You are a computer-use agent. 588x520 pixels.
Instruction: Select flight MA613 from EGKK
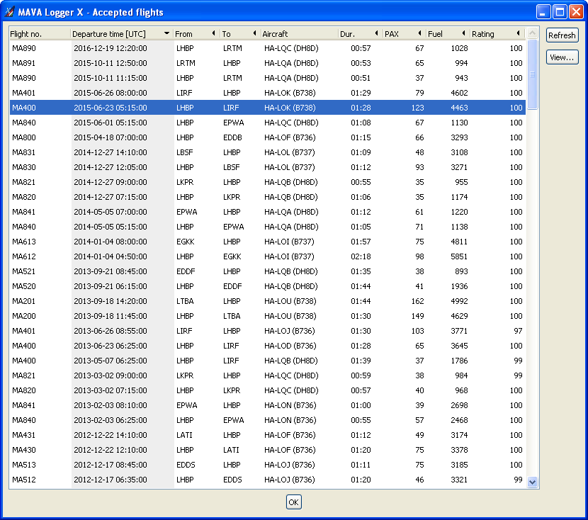point(267,242)
